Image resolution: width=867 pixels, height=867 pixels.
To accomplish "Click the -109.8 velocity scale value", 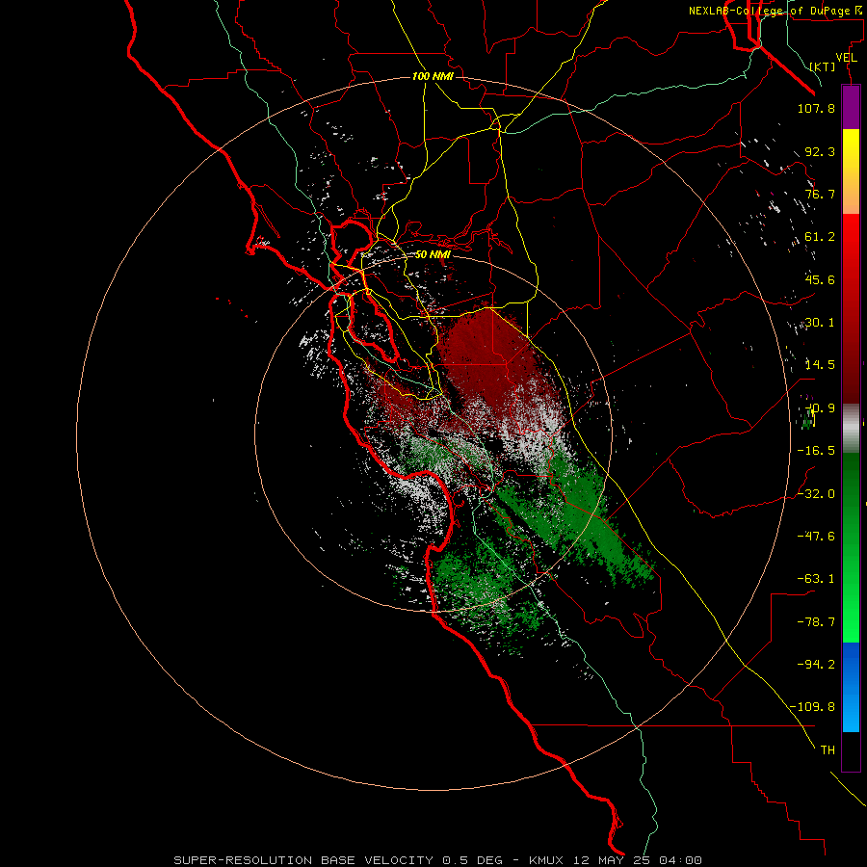I will (812, 707).
